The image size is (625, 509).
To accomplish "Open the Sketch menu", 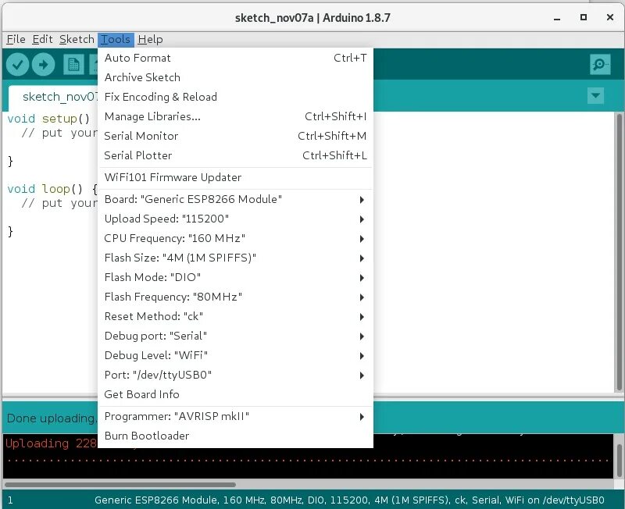I will pos(77,40).
